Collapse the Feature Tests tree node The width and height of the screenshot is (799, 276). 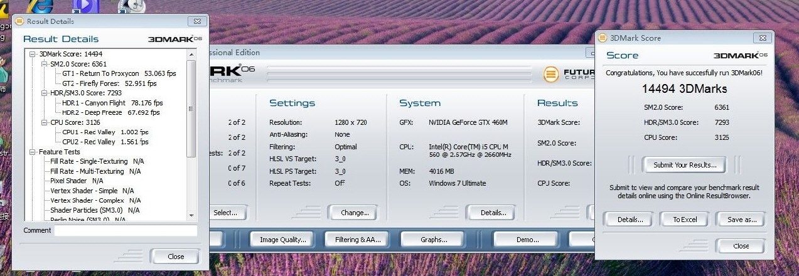pyautogui.click(x=33, y=152)
